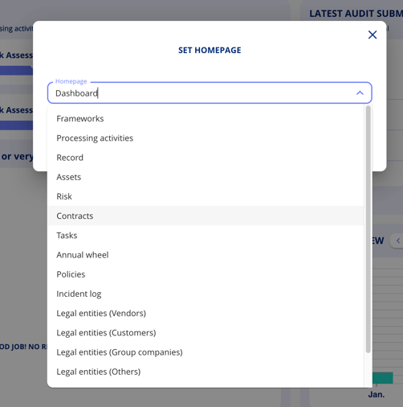Viewport: 403px width, 407px height.
Task: Select Policies from the list
Action: pos(206,274)
